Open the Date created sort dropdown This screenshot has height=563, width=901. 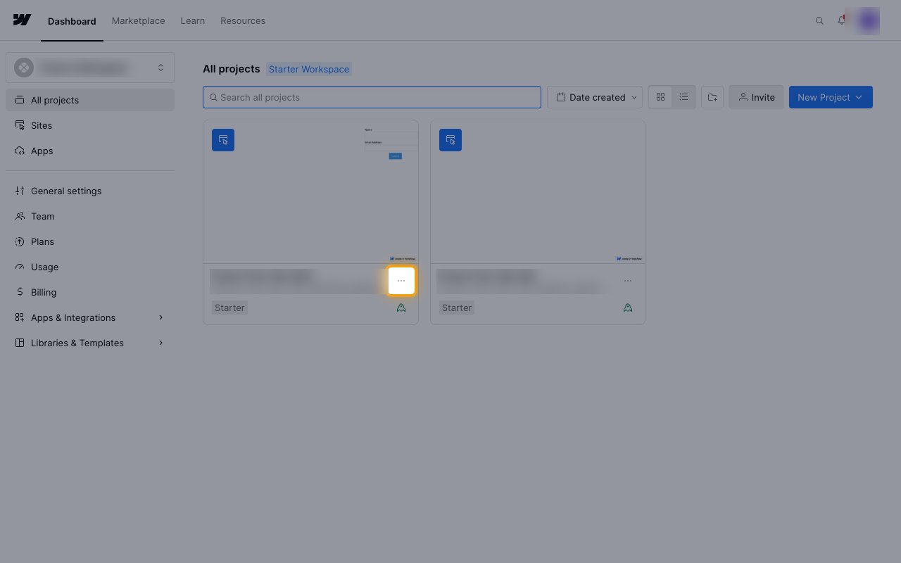[x=595, y=97]
